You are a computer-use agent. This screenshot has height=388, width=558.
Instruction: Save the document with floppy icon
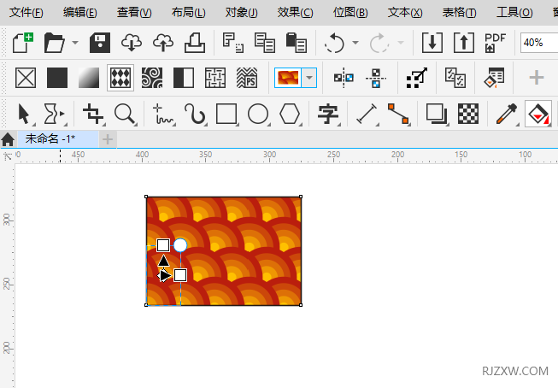click(x=100, y=43)
